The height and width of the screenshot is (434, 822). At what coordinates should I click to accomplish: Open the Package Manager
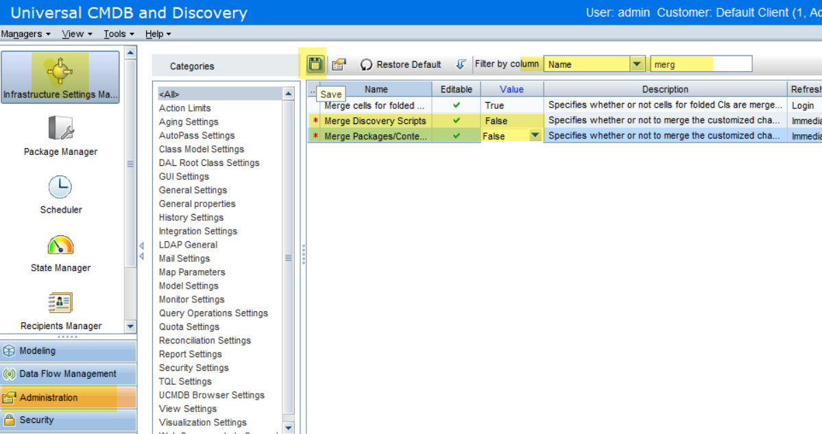pos(60,134)
